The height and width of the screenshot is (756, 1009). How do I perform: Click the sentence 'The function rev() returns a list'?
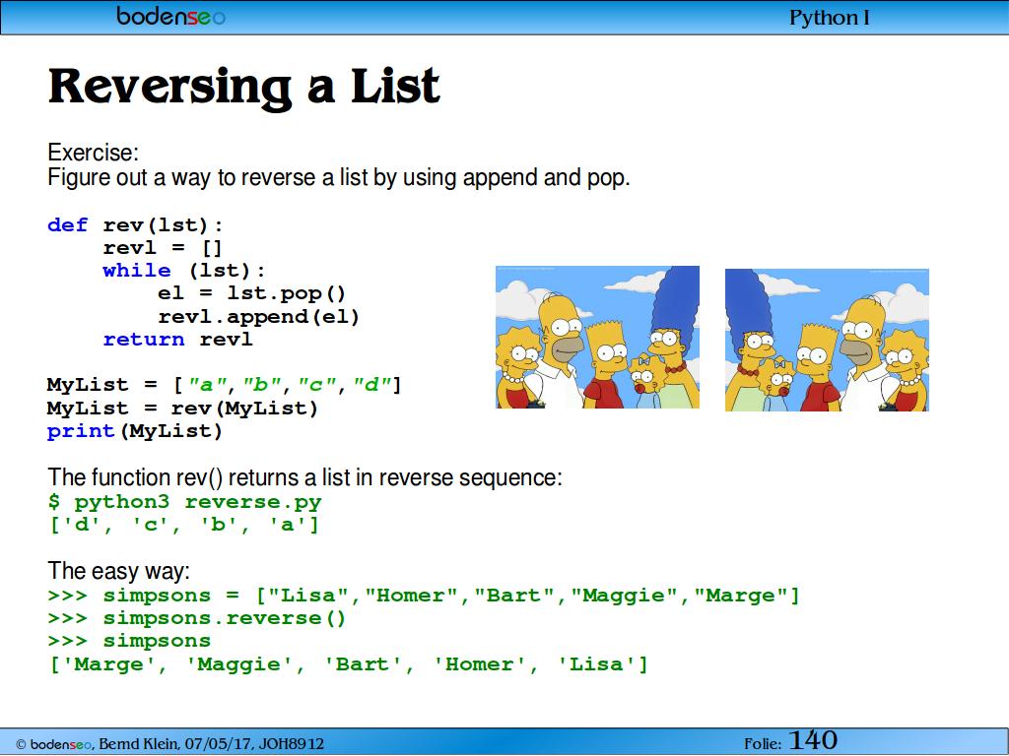(305, 477)
